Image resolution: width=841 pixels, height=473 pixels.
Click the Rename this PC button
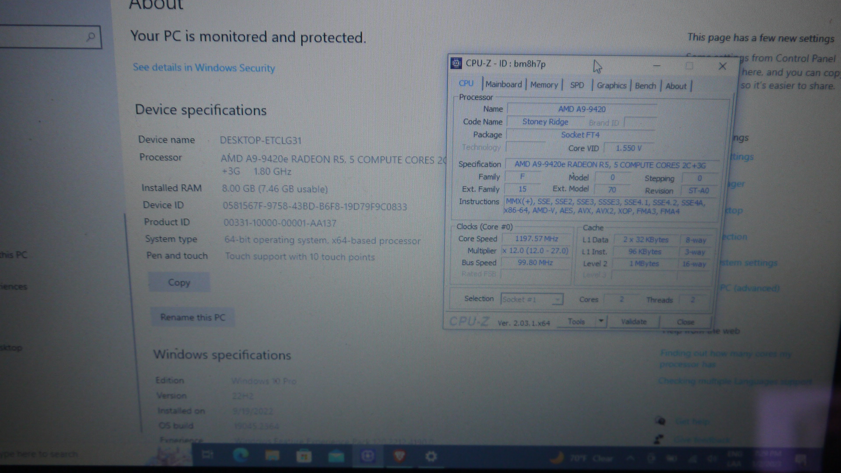pyautogui.click(x=193, y=317)
